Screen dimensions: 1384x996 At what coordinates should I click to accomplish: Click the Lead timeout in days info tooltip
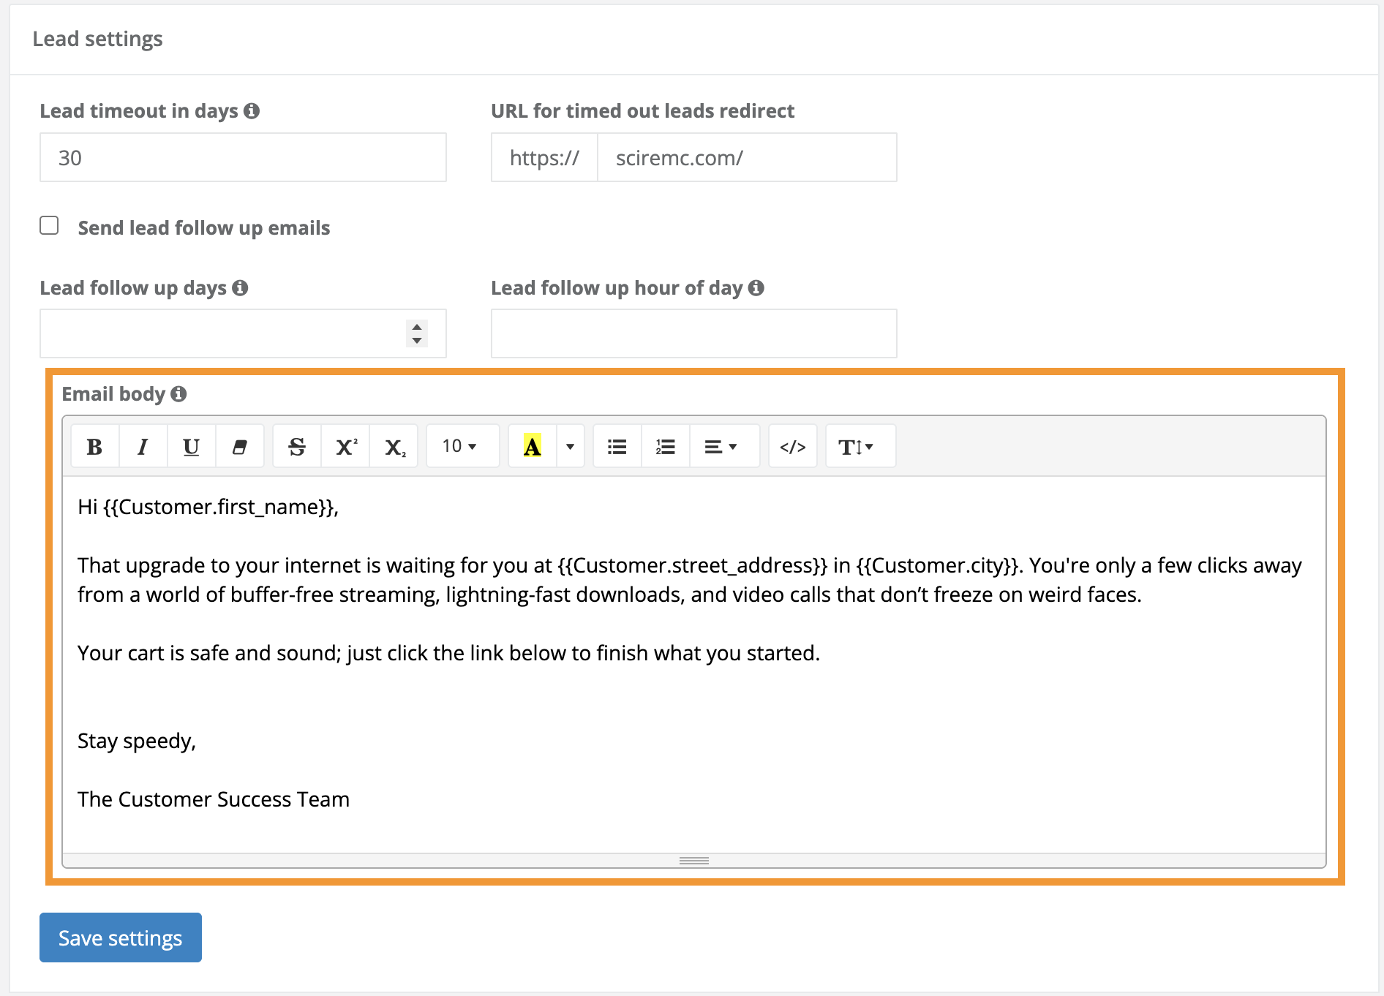pyautogui.click(x=252, y=110)
